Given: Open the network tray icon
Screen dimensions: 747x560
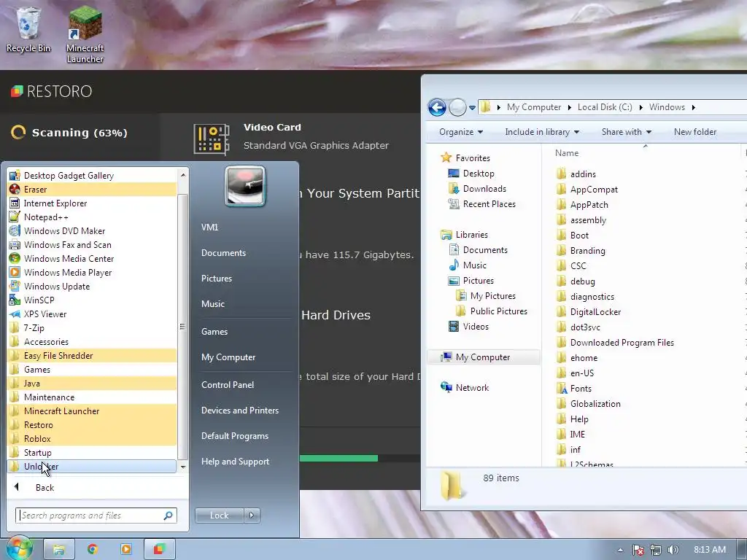Looking at the screenshot, I should point(656,550).
